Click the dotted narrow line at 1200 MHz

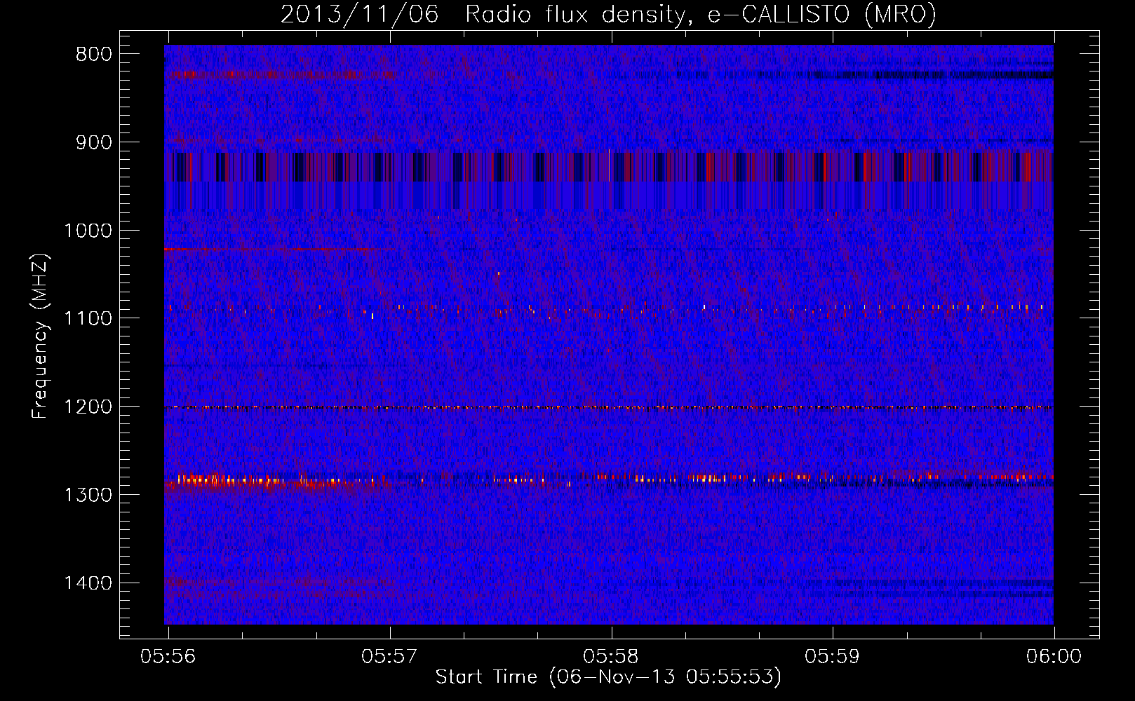point(609,407)
